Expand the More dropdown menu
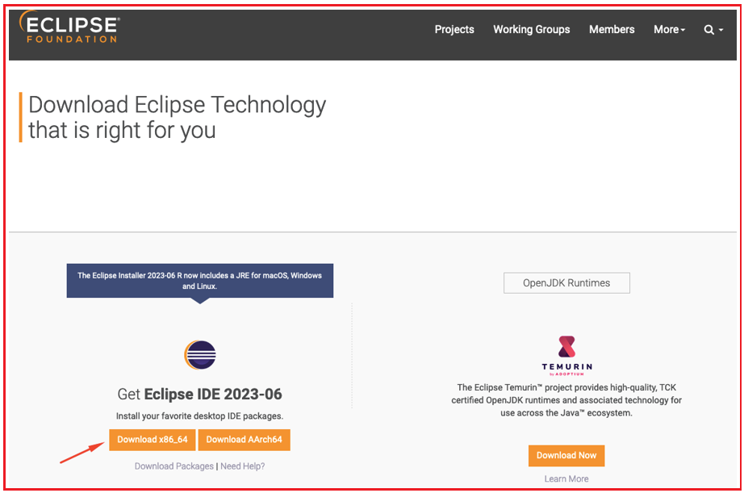This screenshot has height=493, width=744. [x=670, y=29]
